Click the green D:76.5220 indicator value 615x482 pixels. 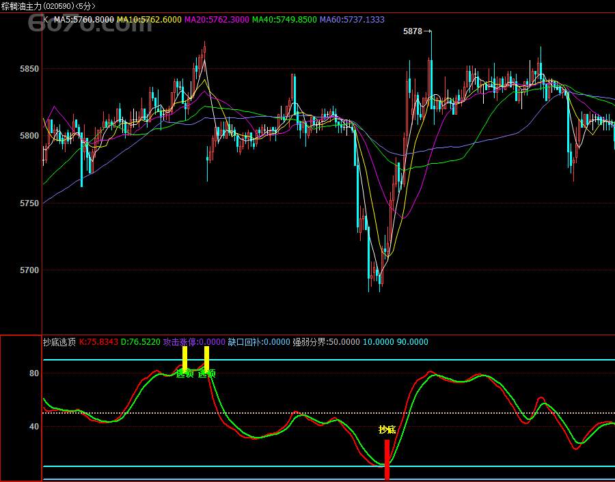pyautogui.click(x=140, y=342)
